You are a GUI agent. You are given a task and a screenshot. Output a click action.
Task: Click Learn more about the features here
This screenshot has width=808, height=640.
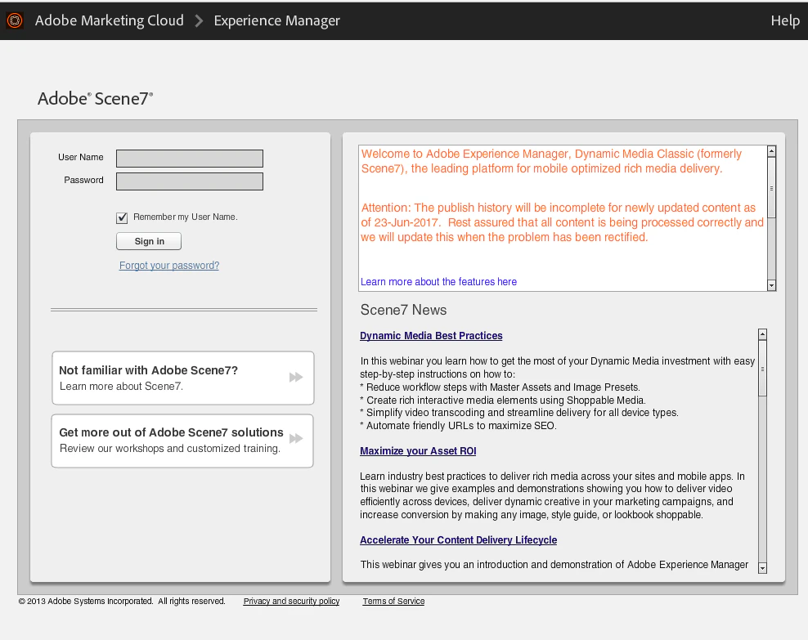438,282
